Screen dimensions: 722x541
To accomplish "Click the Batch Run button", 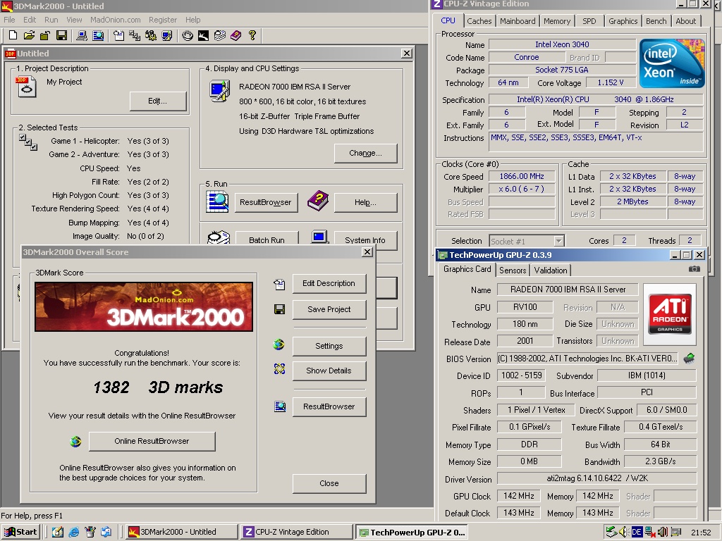I will pos(267,240).
